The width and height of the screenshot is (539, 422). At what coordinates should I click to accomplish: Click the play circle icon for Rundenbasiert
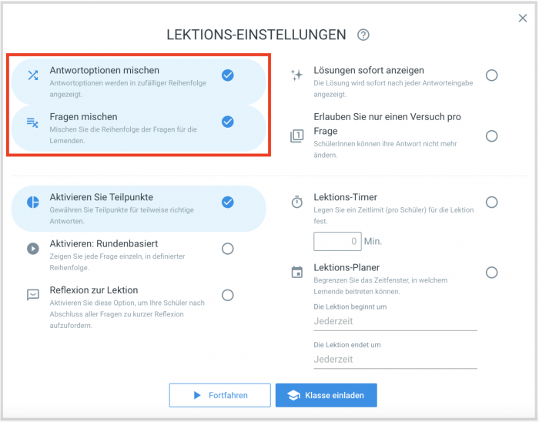[x=33, y=249]
